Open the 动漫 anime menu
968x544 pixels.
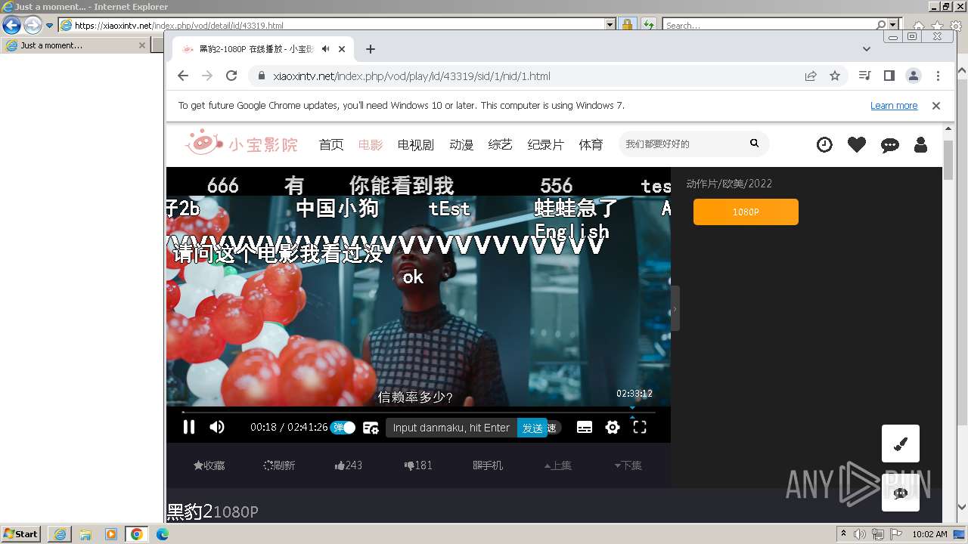[x=461, y=144]
